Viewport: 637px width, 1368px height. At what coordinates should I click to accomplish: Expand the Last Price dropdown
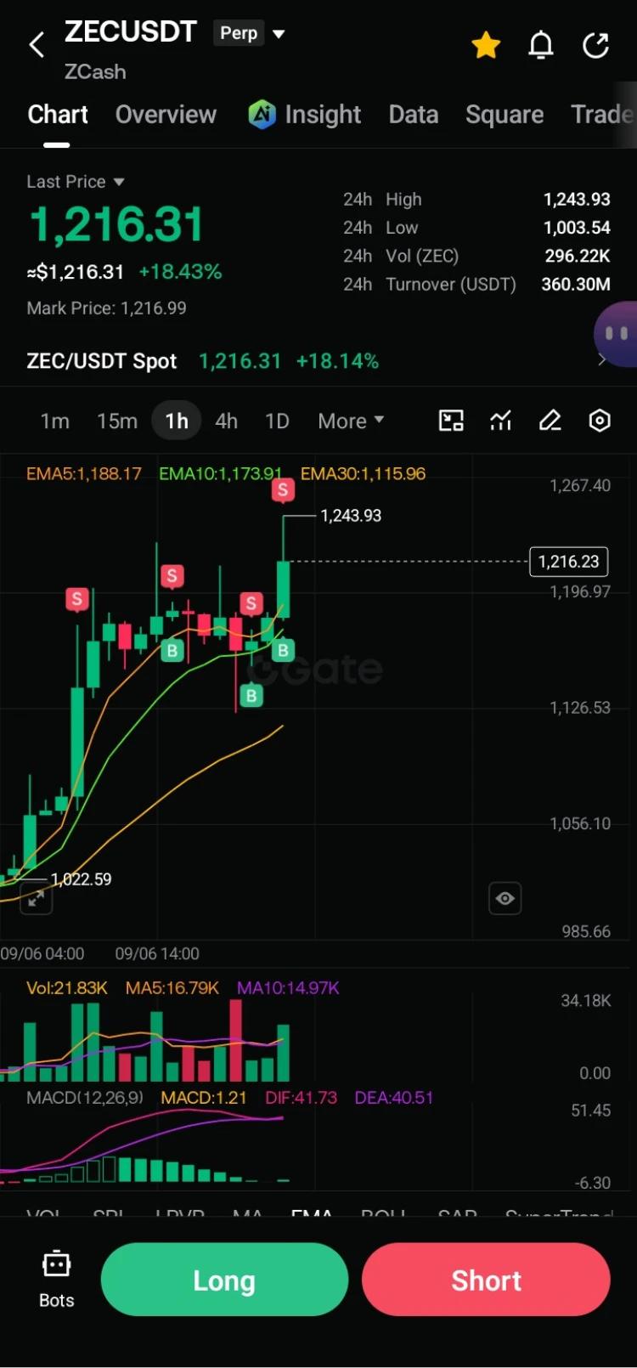76,182
